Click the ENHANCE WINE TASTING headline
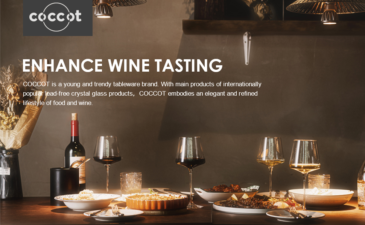365x225 pixels. coord(122,65)
